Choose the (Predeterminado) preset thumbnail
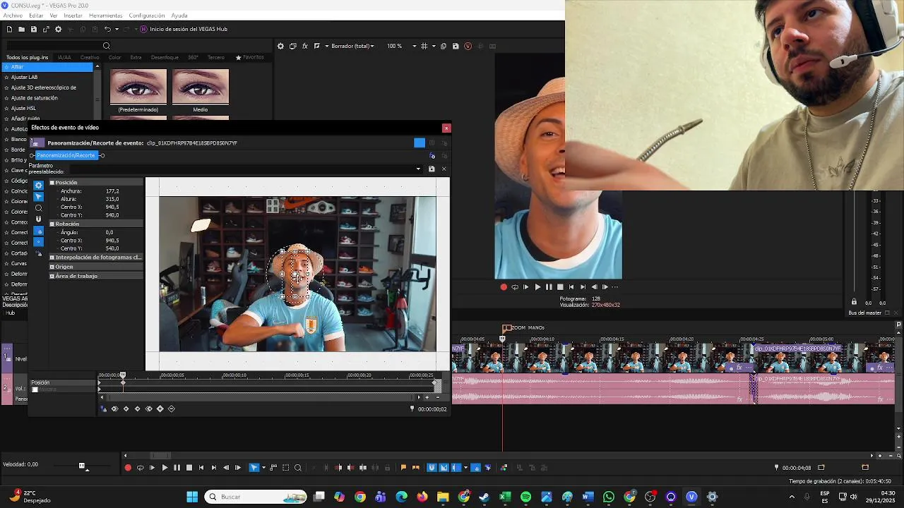Viewport: 904px width, 508px height. 138,86
